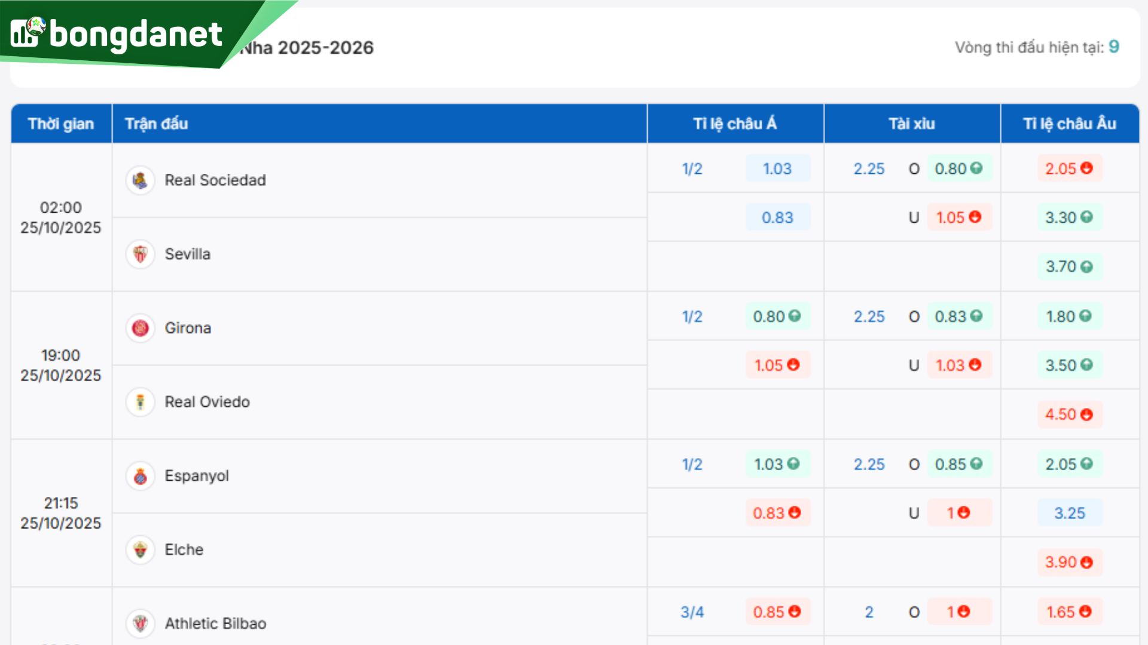This screenshot has width=1148, height=645.
Task: Select Real Sociedad's 1.03 Asian handicap odds
Action: pyautogui.click(x=778, y=169)
